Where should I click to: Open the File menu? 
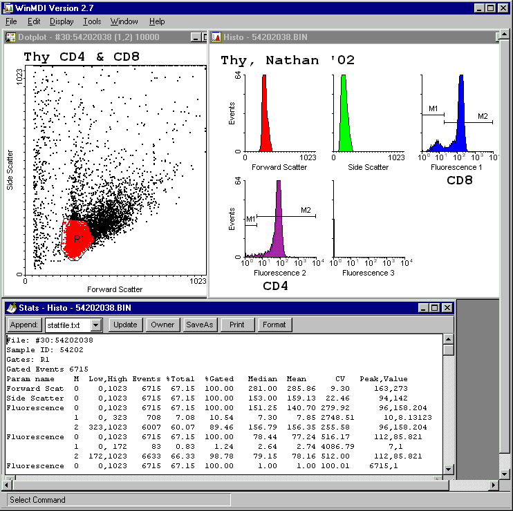coord(11,21)
